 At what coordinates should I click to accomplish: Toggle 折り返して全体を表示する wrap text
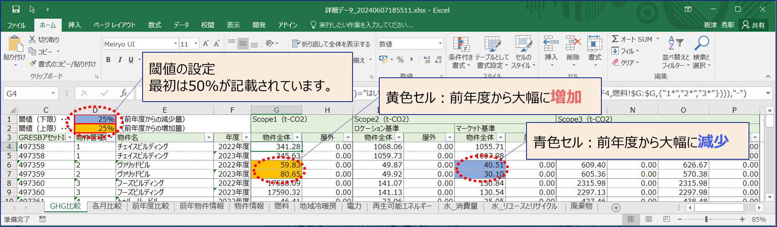click(x=331, y=44)
